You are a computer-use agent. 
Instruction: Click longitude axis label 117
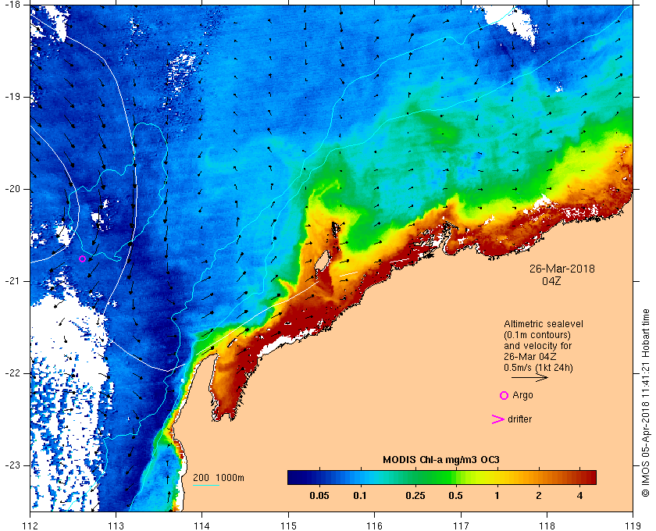click(x=461, y=526)
